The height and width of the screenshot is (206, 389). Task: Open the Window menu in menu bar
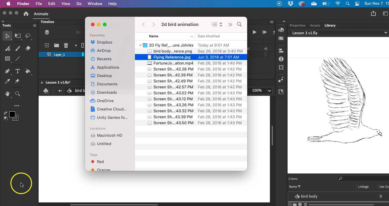pos(95,4)
